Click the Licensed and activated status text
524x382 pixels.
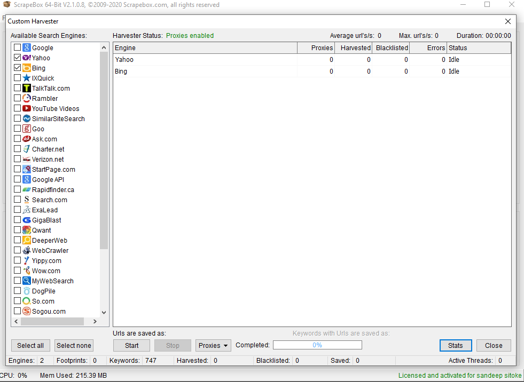[x=460, y=376]
